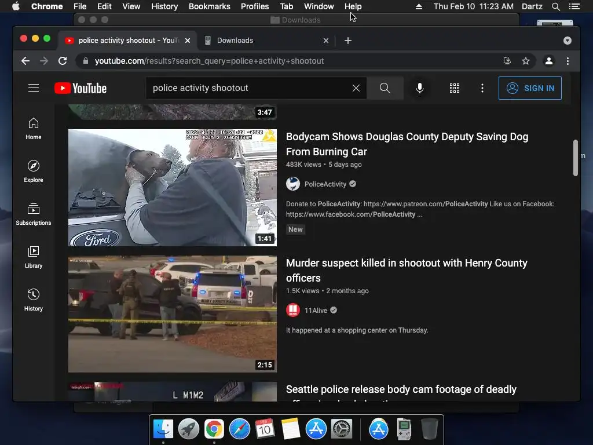
Task: Click the SIGN IN button
Action: [x=530, y=88]
